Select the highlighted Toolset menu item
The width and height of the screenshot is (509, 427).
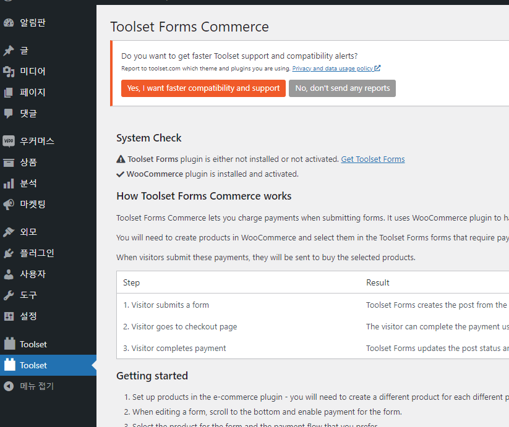(48, 365)
